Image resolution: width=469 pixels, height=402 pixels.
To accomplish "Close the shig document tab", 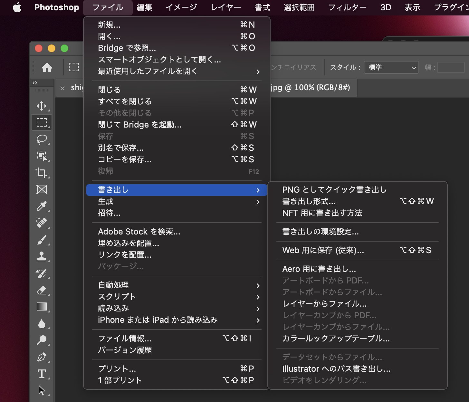I will (x=62, y=88).
